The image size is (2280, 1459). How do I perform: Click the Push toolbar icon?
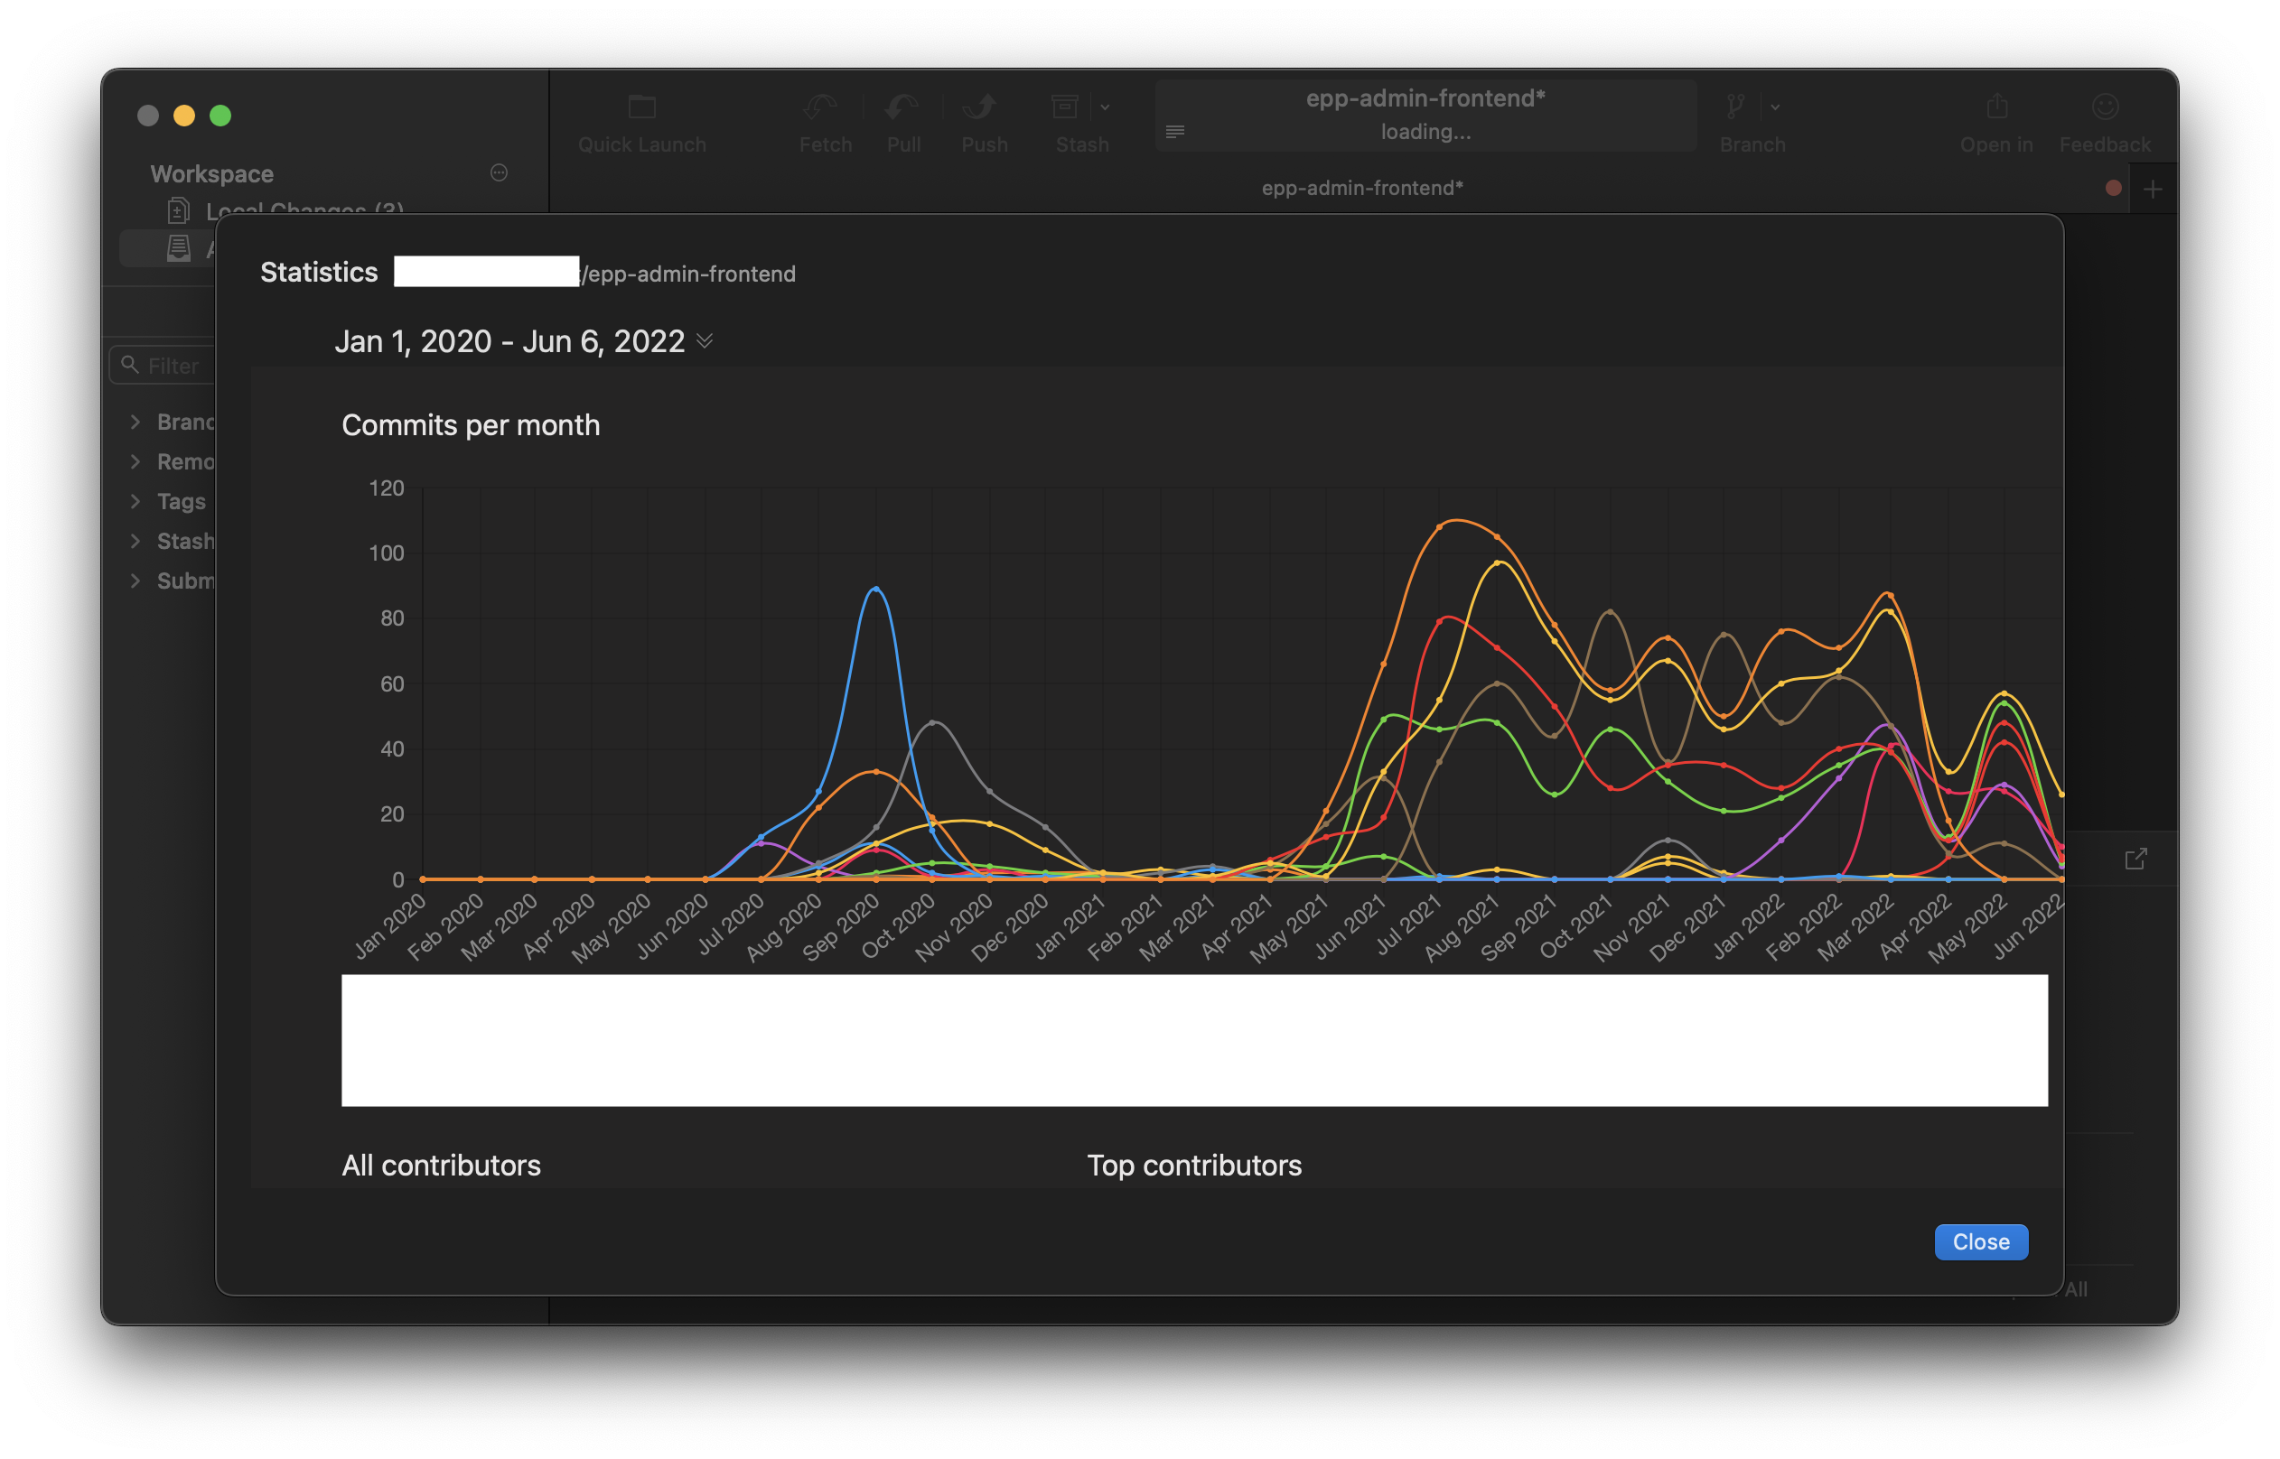[x=981, y=107]
